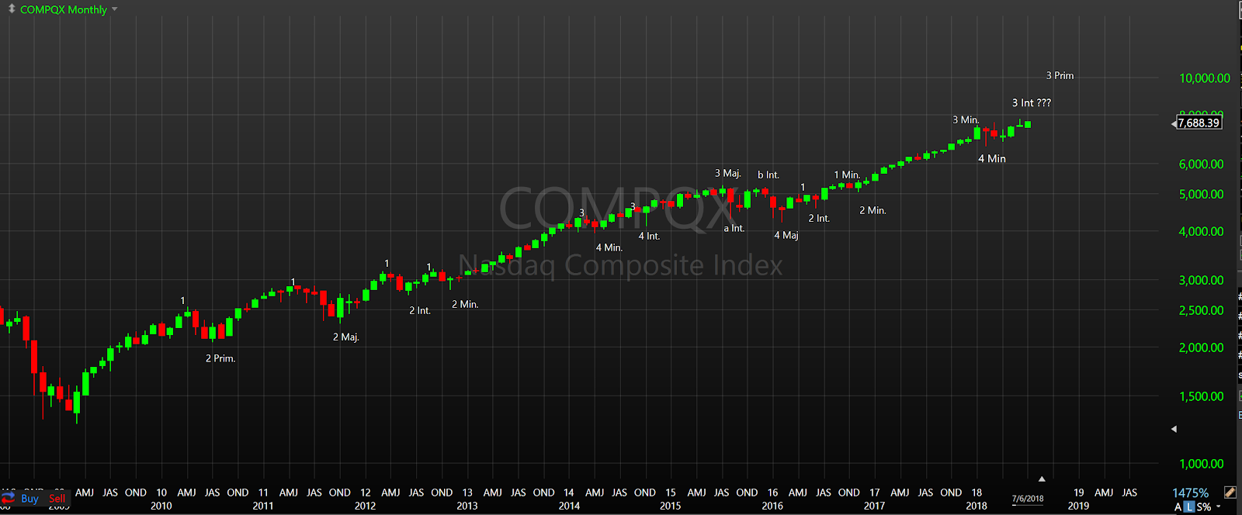The height and width of the screenshot is (515, 1242).
Task: Click the '3 Int ???' annotation label
Action: pos(1032,102)
